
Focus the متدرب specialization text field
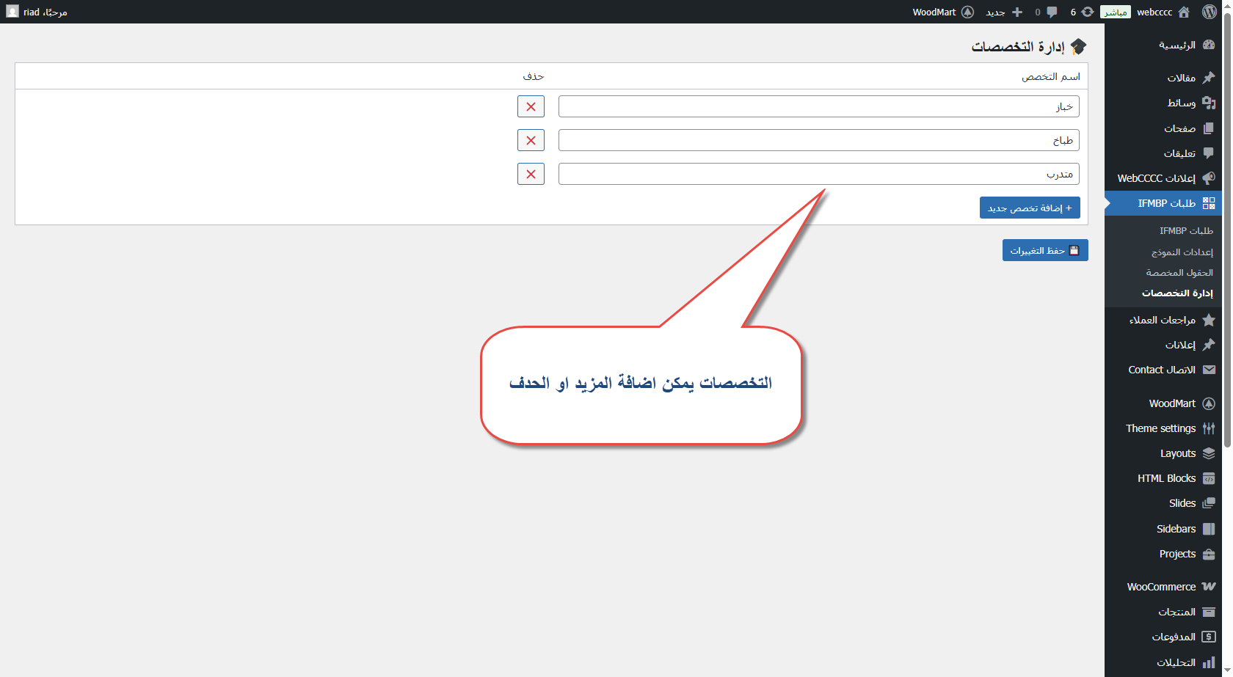click(x=818, y=174)
